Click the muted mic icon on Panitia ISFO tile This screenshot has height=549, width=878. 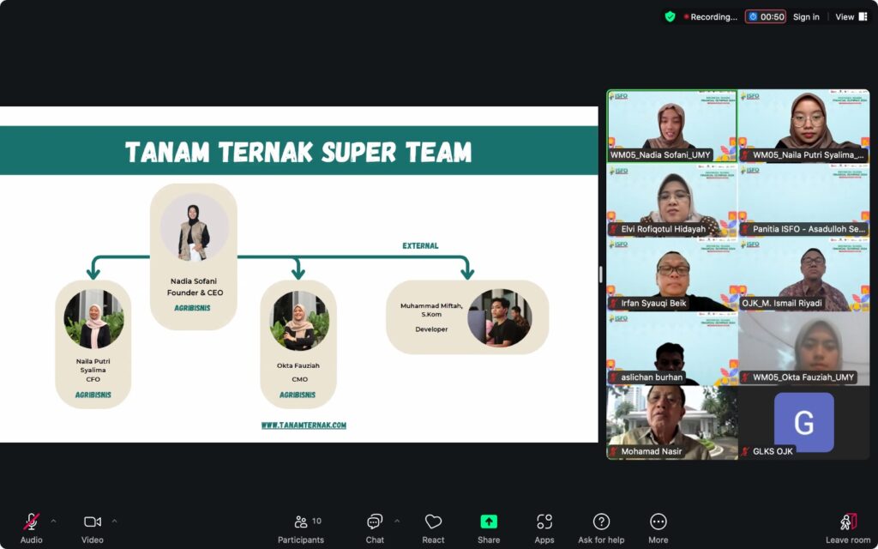(745, 229)
